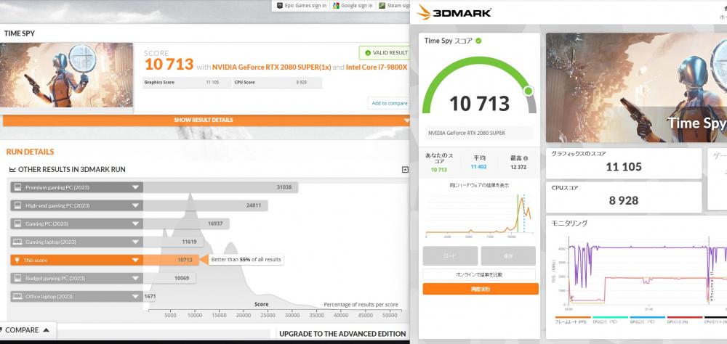Click the hardware score distribution mini chart
This screenshot has height=344, width=727.
point(478,214)
